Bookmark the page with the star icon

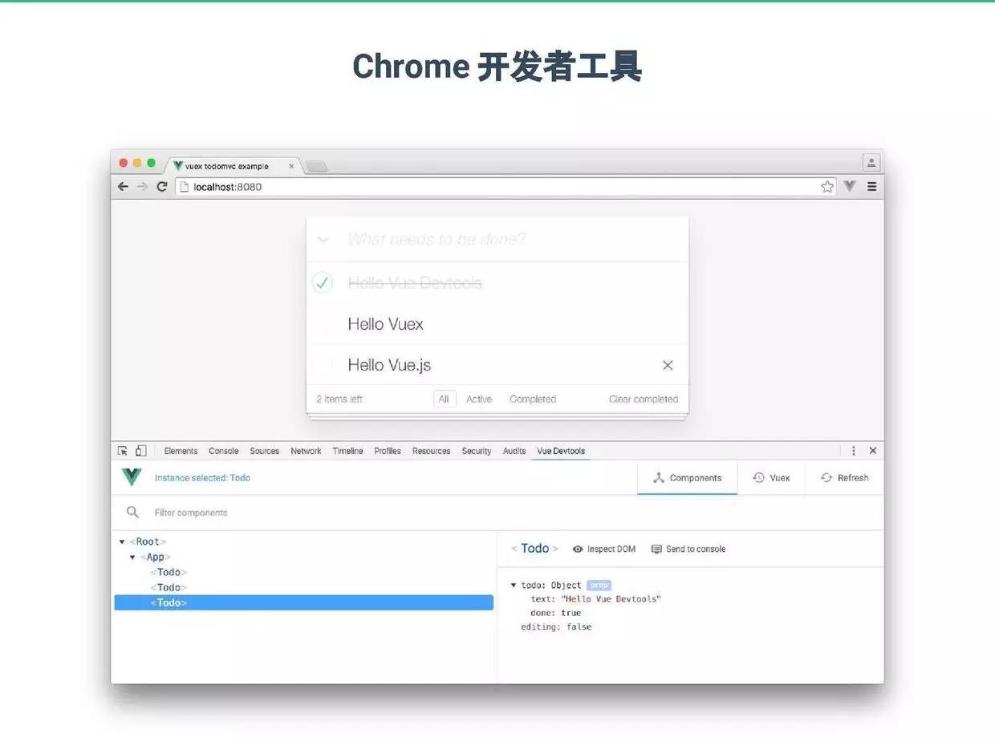827,186
